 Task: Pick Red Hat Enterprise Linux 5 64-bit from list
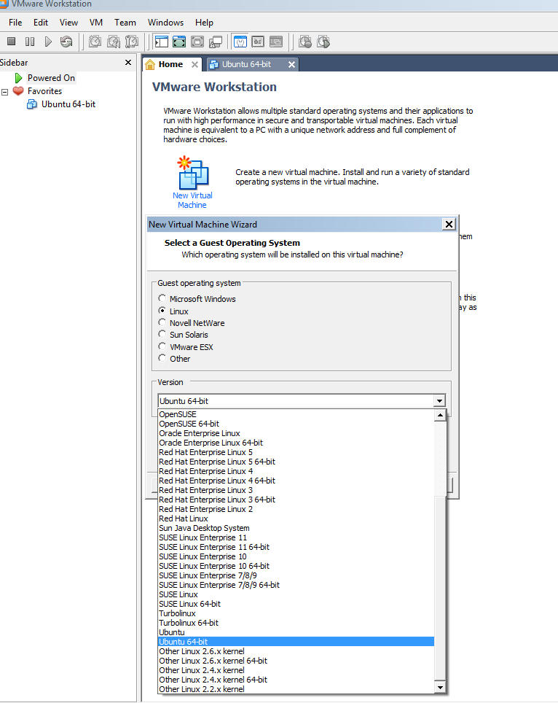pyautogui.click(x=216, y=462)
